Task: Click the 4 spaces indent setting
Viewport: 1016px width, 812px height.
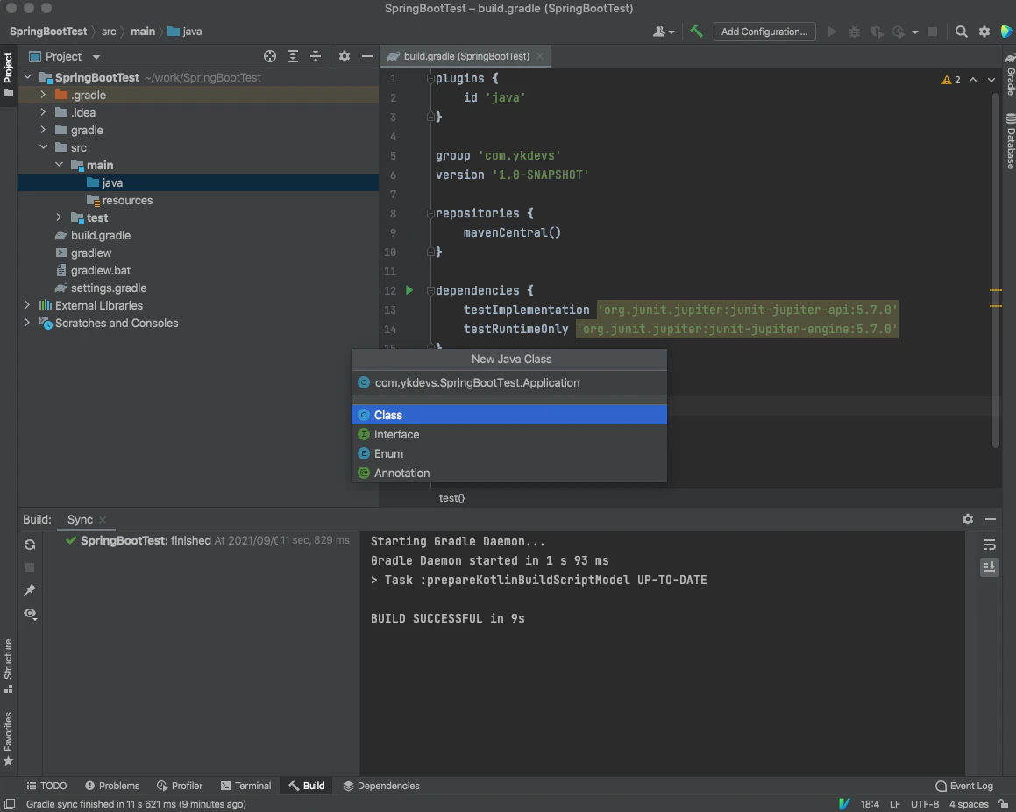Action: [969, 804]
